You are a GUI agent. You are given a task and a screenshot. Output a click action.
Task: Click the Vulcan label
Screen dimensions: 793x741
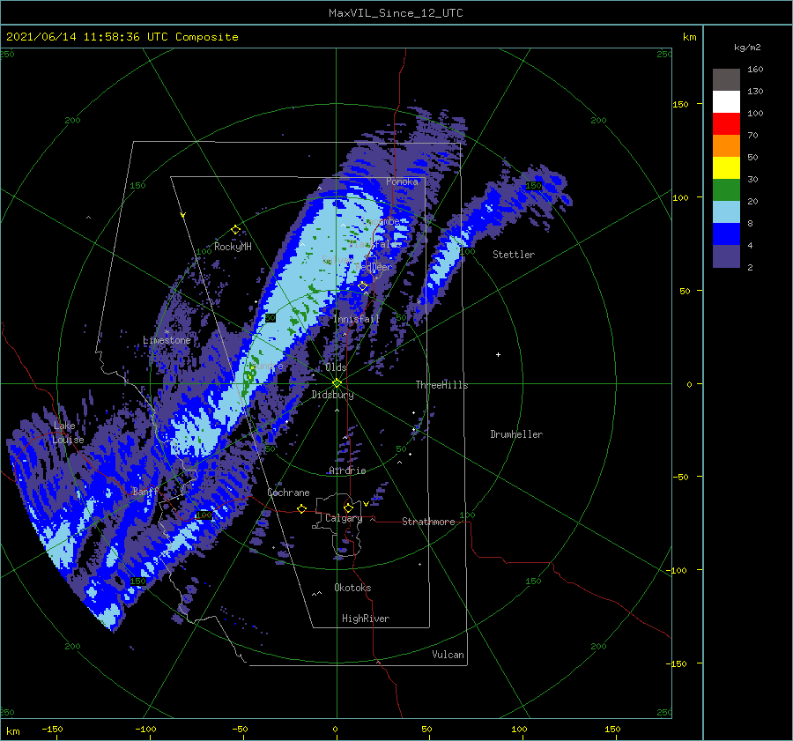[448, 655]
